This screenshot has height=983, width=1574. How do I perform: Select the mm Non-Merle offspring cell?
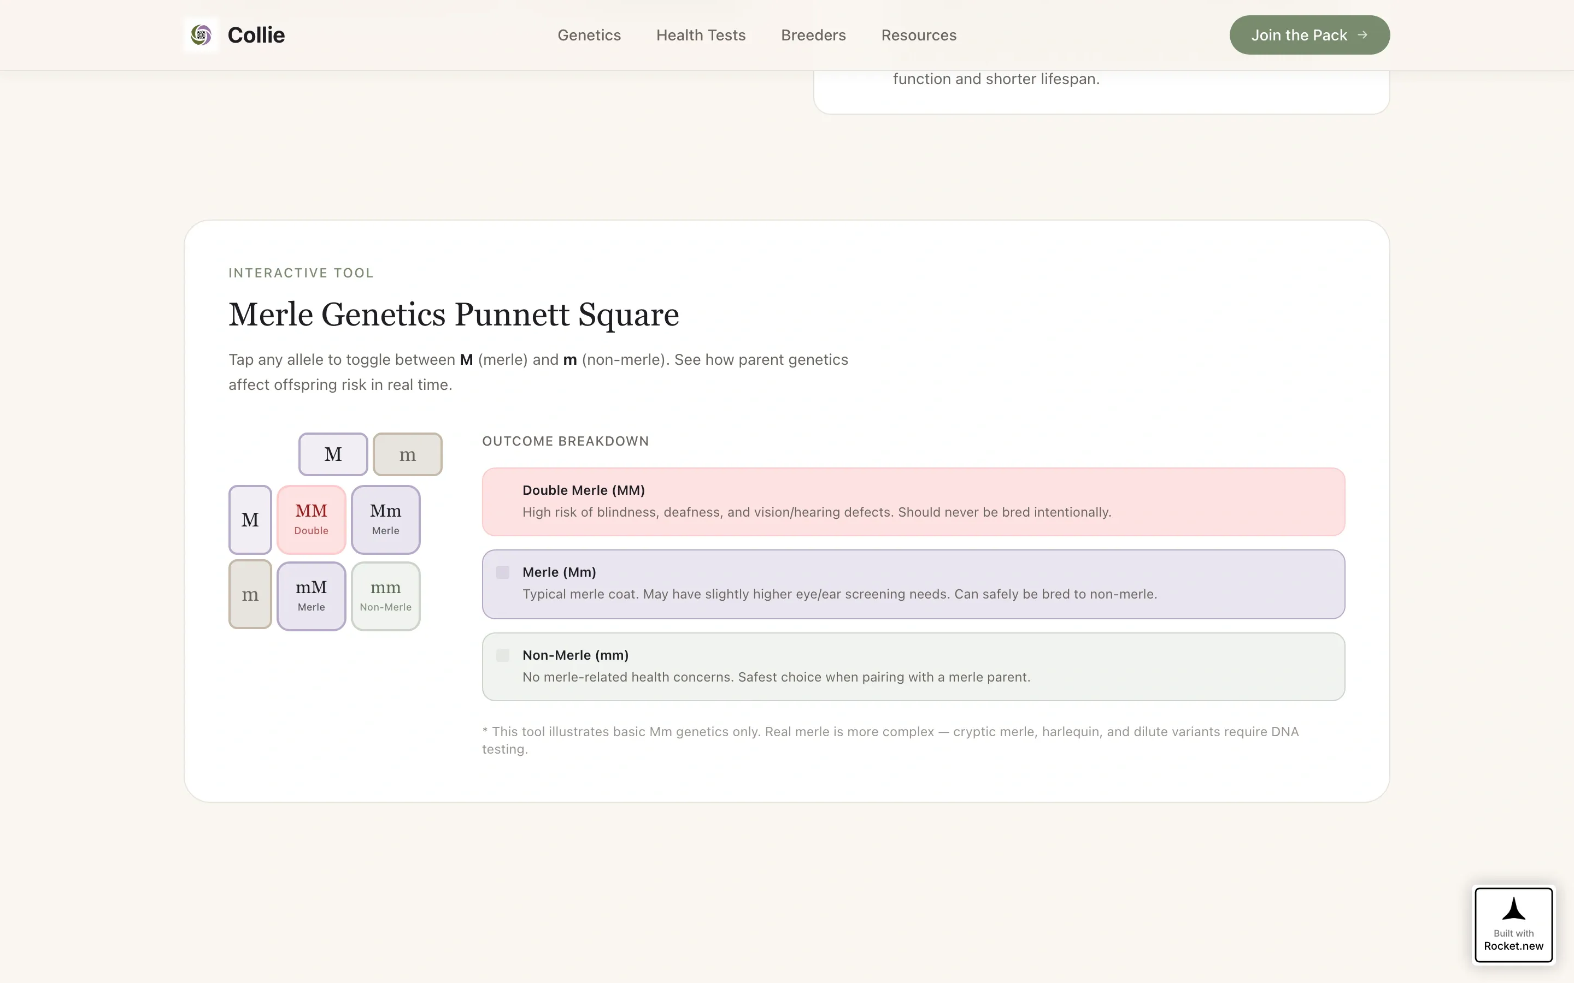coord(386,596)
